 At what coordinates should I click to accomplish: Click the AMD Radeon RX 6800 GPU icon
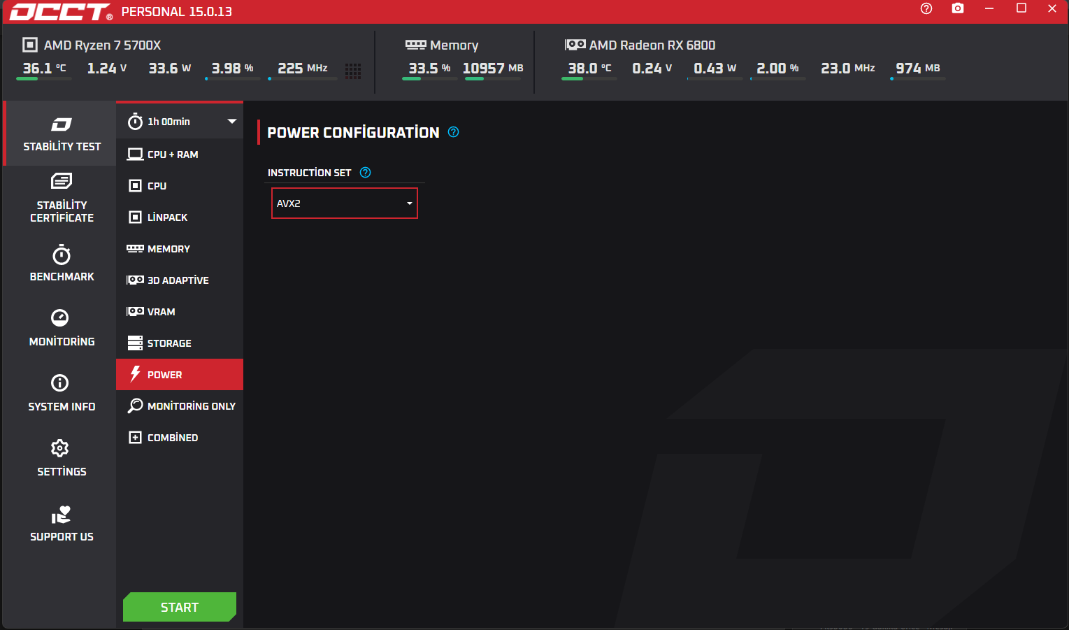point(575,45)
